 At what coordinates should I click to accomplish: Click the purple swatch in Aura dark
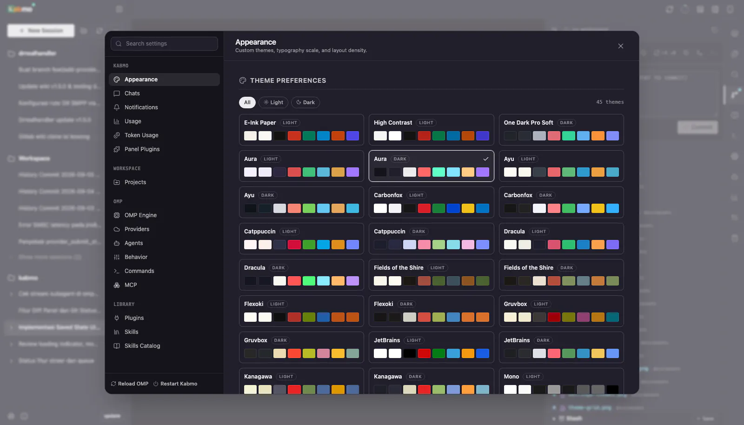(483, 172)
